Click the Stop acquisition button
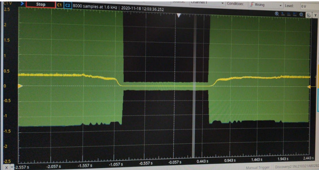The image size is (319, 170). click(41, 4)
